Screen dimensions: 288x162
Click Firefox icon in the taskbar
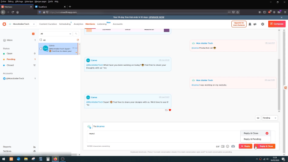click(55, 159)
